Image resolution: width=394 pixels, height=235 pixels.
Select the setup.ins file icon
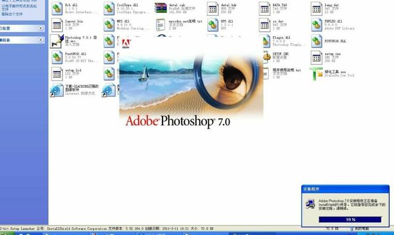316,58
